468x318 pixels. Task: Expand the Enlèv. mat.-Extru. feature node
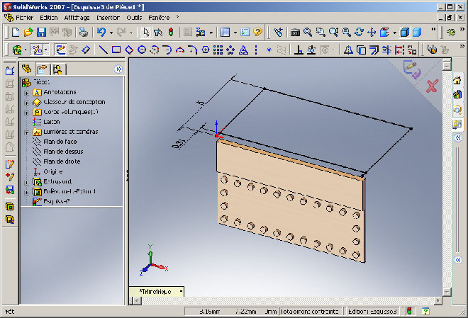tap(26, 193)
